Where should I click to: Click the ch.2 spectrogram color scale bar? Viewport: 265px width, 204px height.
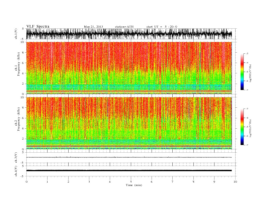coord(242,127)
